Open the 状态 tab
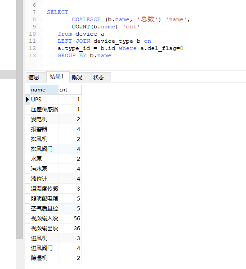This screenshot has height=269, width=246. pyautogui.click(x=100, y=78)
